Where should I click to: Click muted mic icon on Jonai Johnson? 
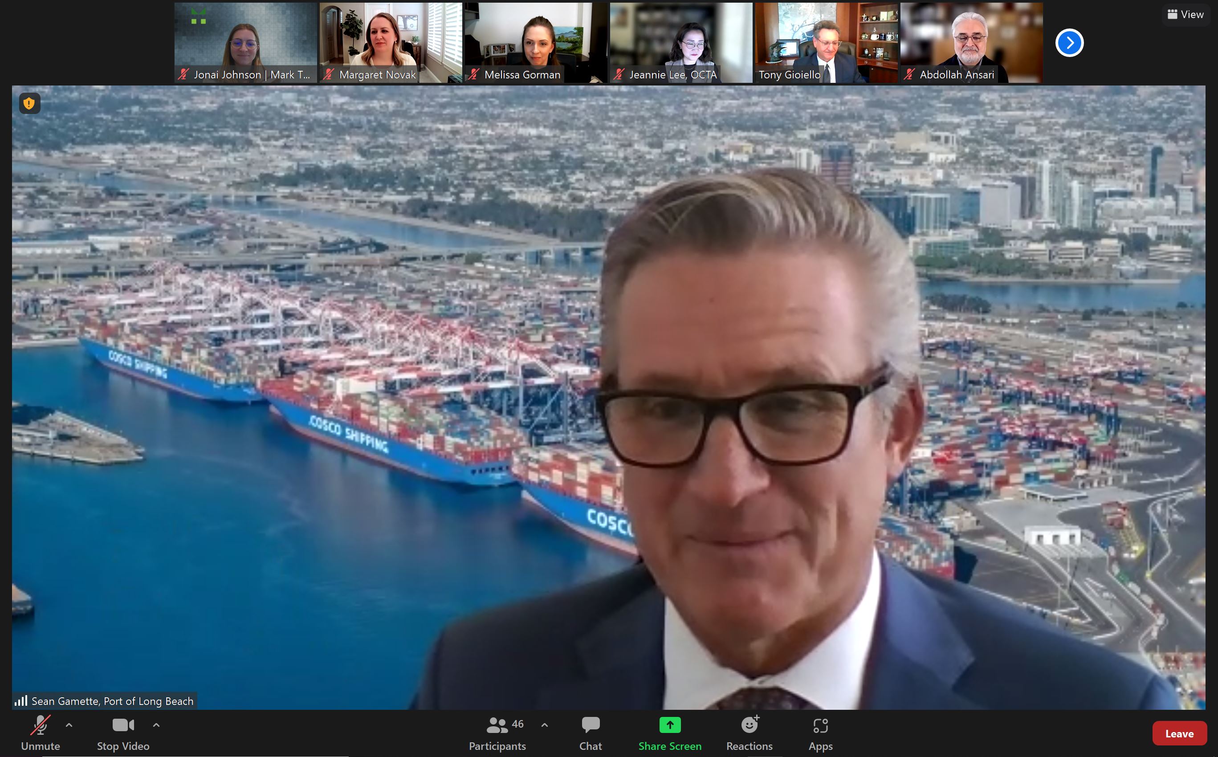183,75
